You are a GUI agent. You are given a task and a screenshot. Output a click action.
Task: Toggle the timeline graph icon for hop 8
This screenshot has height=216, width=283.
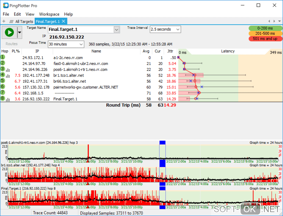click(8, 99)
